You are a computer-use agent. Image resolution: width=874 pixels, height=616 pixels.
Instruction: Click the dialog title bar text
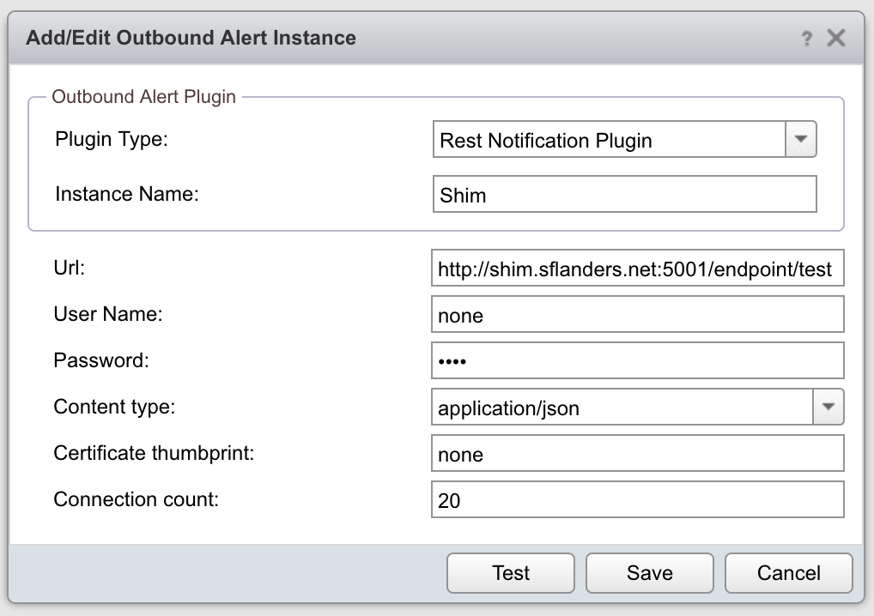pos(191,38)
